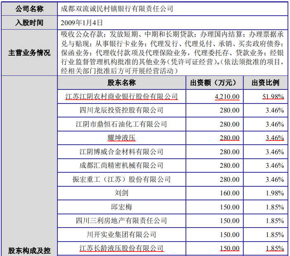The image size is (290, 256).
Task: Select the date 2009年1月4日
Action: click(x=82, y=23)
